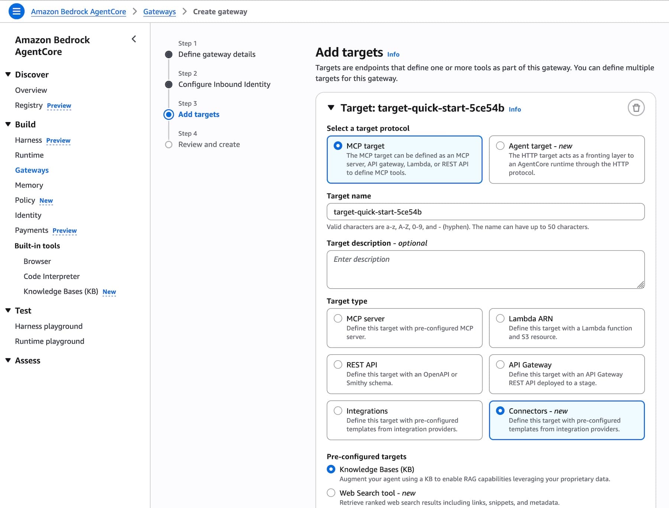This screenshot has width=669, height=508.
Task: Open Runtime in sidebar
Action: pos(29,155)
